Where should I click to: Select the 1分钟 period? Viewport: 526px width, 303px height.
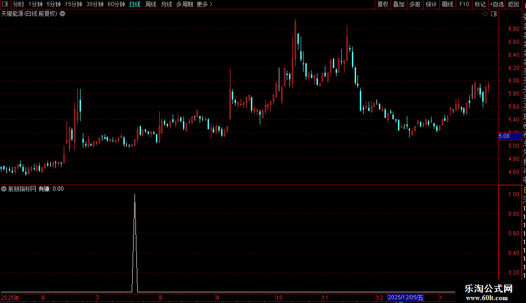point(35,4)
